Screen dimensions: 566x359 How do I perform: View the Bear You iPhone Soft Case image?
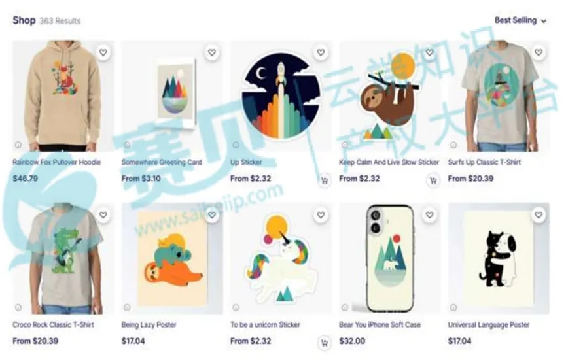tap(390, 258)
